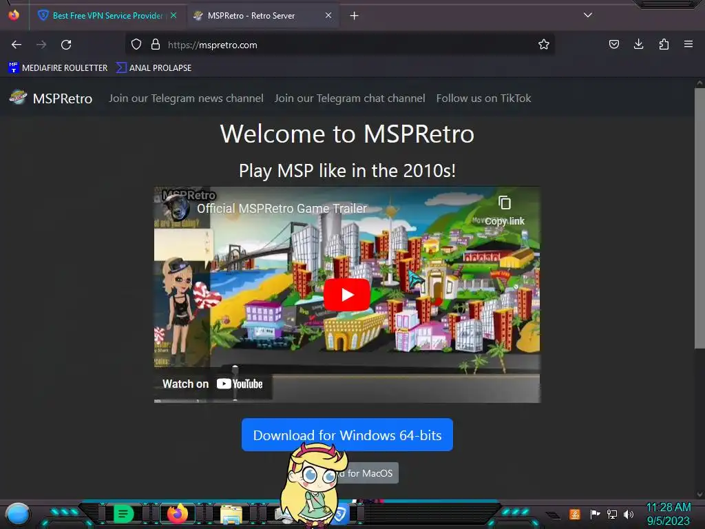Viewport: 705px width, 529px height.
Task: Go back to the previous page
Action: (x=17, y=45)
